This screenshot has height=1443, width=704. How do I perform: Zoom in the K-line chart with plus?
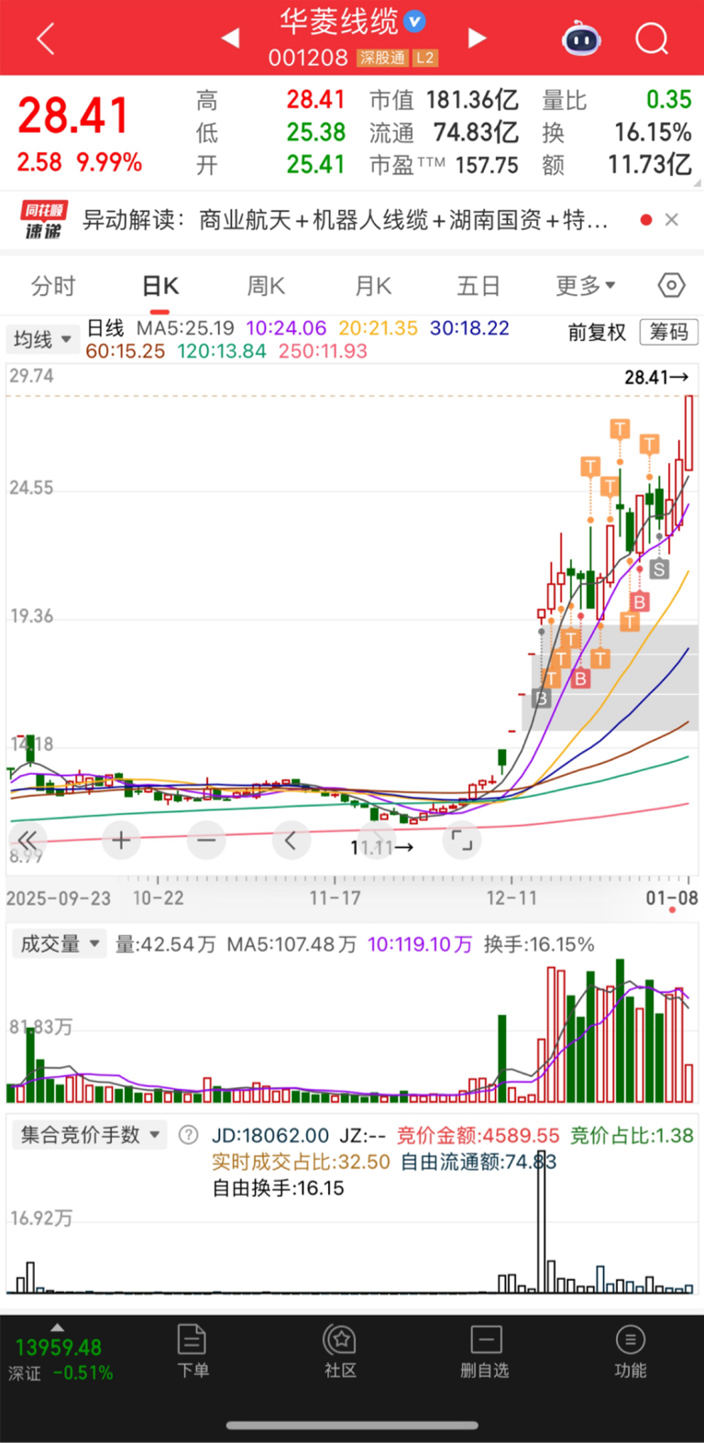(121, 840)
